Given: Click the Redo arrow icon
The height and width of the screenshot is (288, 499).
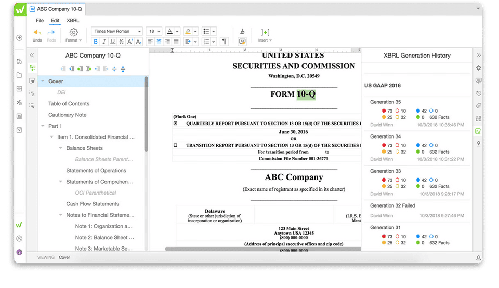Looking at the screenshot, I should click(x=51, y=32).
